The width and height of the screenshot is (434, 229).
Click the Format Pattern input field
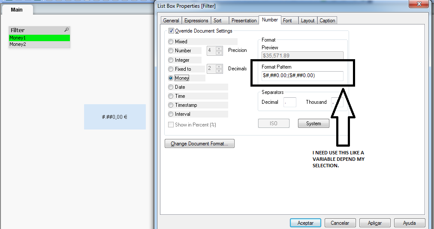pos(302,75)
